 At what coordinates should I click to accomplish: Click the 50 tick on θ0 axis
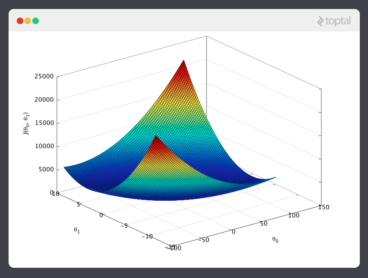pos(264,224)
